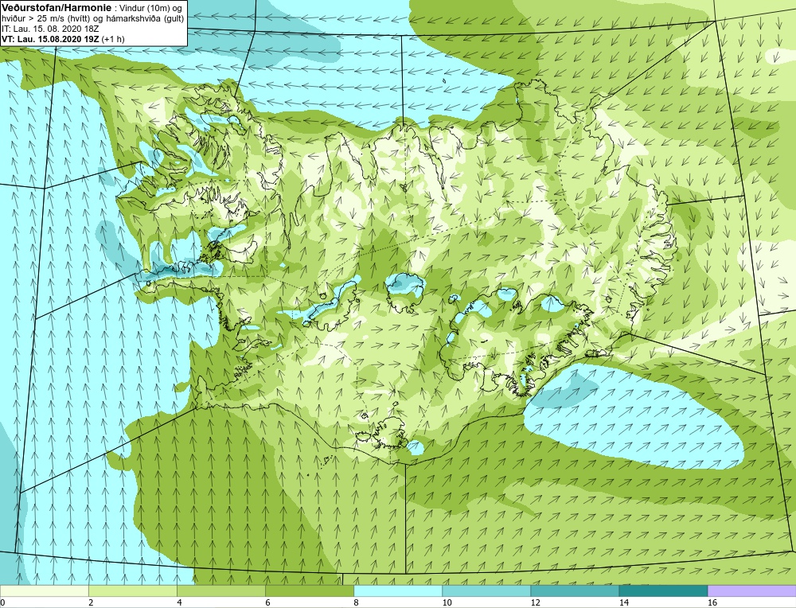796x608 pixels.
Task: Click the 6–8 m/s dark green legend swatch
Action: coord(309,590)
